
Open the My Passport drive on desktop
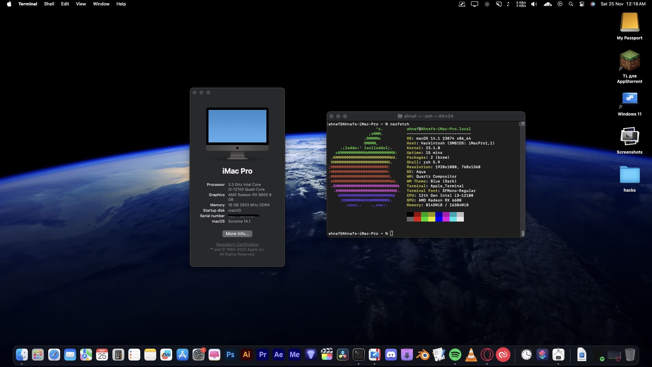[x=630, y=26]
